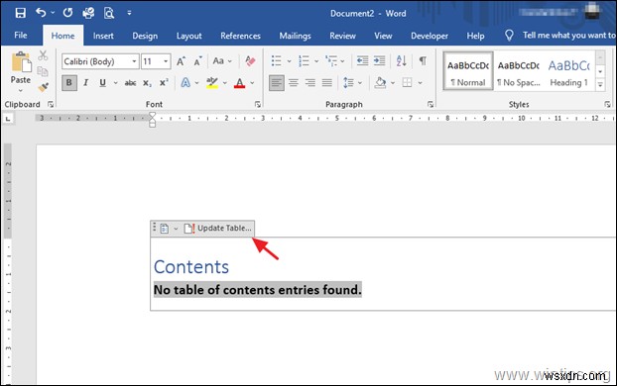Open the Mailings tab
Viewport: 617px width, 386px height.
(x=296, y=36)
